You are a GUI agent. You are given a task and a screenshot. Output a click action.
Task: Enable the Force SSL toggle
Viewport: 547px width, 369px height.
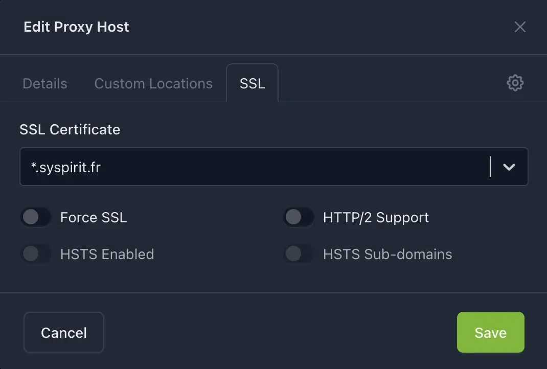[36, 217]
